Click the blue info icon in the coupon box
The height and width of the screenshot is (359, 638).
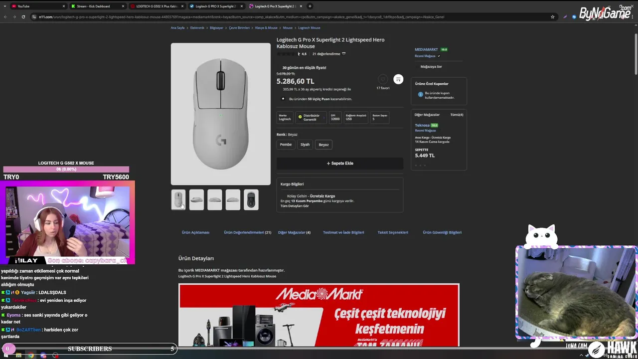point(420,94)
